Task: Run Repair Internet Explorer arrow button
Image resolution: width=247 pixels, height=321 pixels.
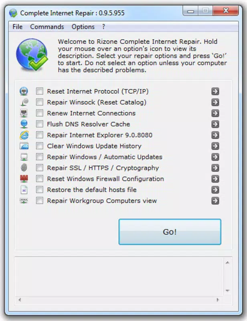Action: click(215, 135)
